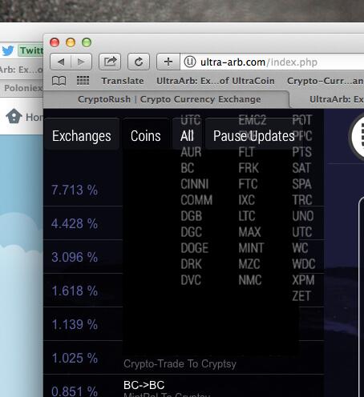Toggle Pause Updates button
Screen dimensions: 364x397
pos(253,136)
